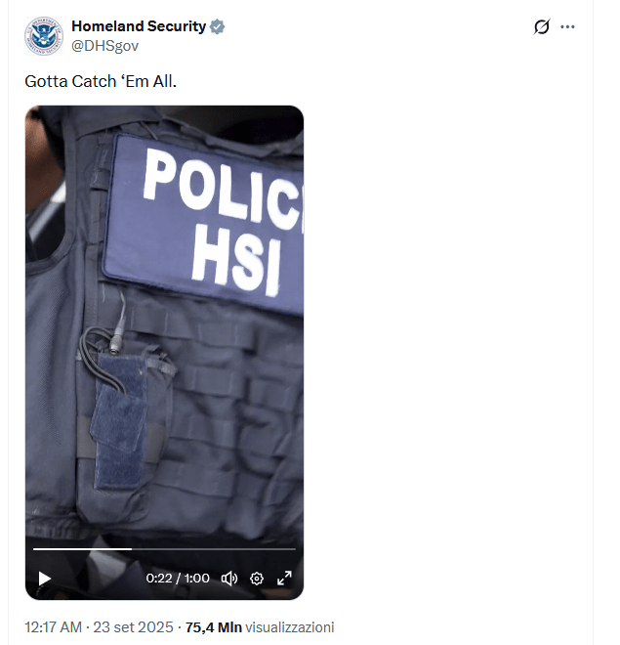The height and width of the screenshot is (645, 620).
Task: Open video settings gear icon
Action: (x=257, y=579)
